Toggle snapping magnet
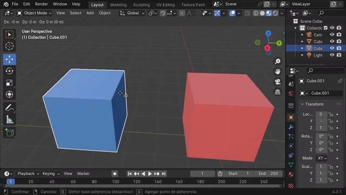 point(163,13)
